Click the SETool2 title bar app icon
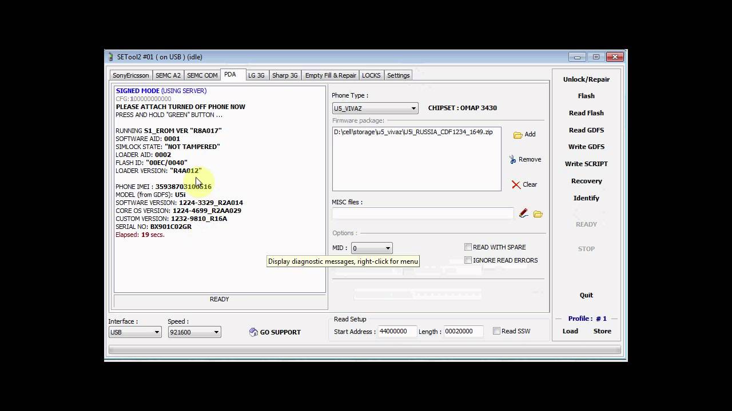The height and width of the screenshot is (411, 732). 110,57
